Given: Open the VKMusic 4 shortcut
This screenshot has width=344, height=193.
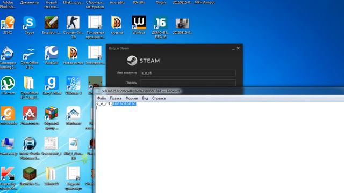Looking at the screenshot, I should click(73, 83).
